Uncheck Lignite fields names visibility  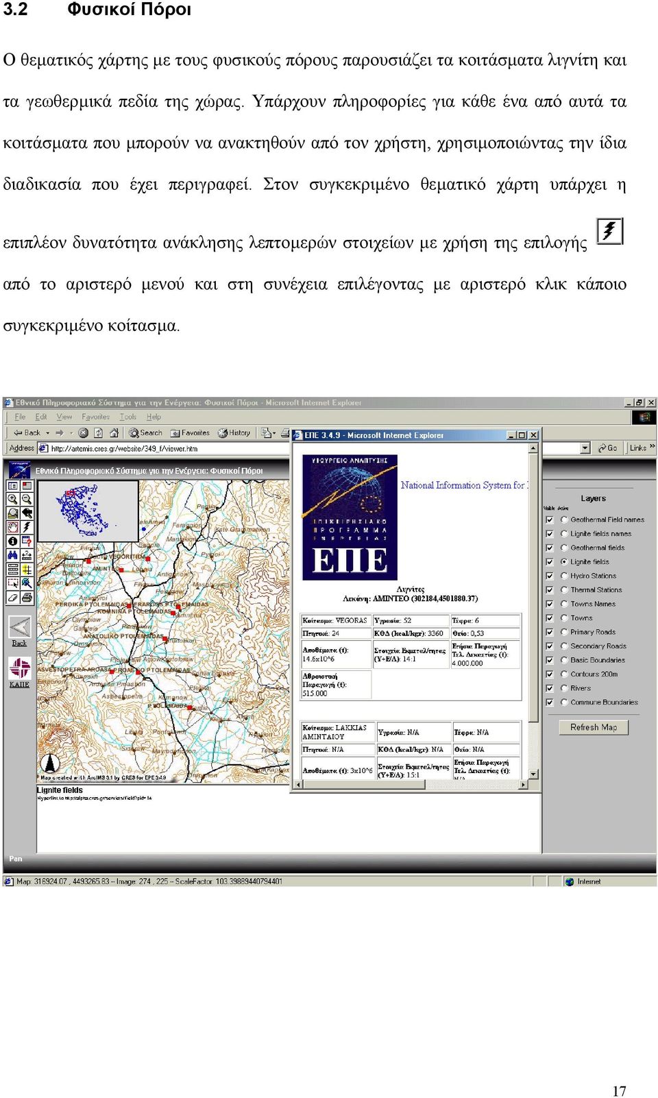coord(550,533)
